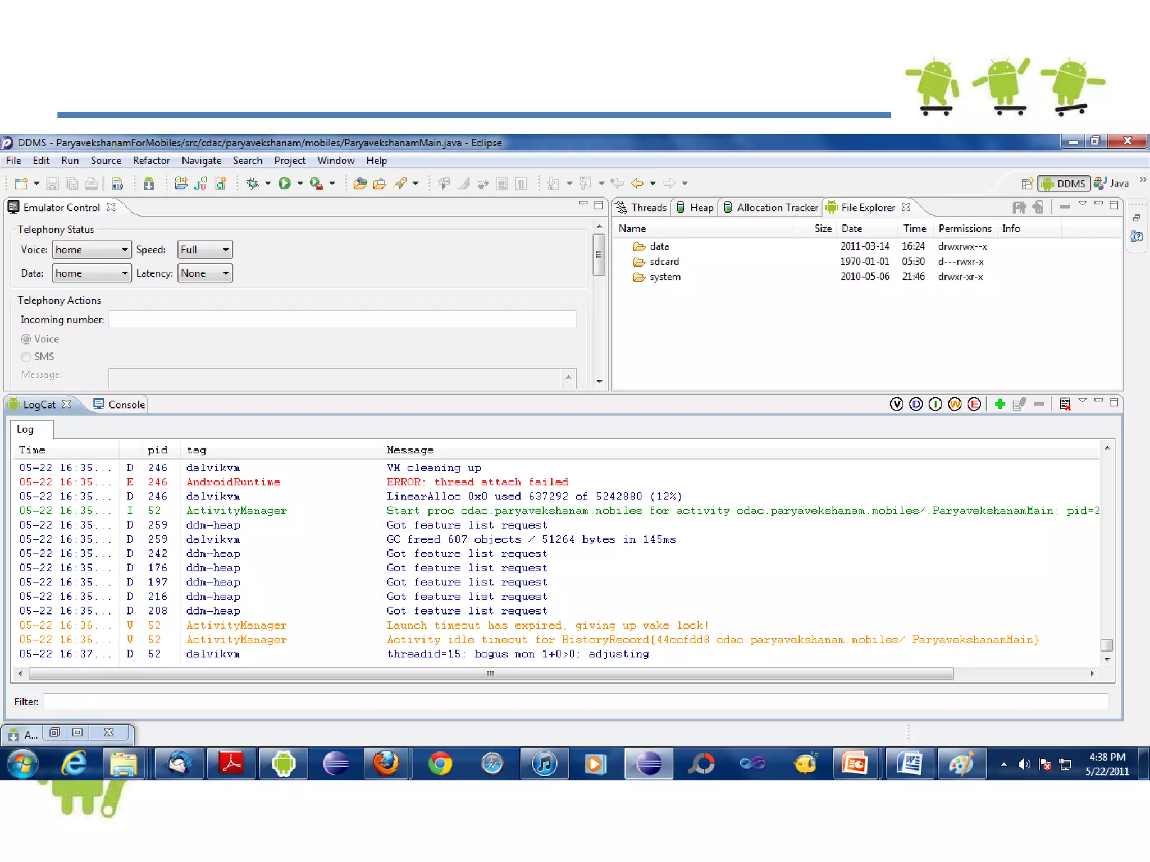Open the Voice status dropdown
1150x862 pixels.
(92, 250)
